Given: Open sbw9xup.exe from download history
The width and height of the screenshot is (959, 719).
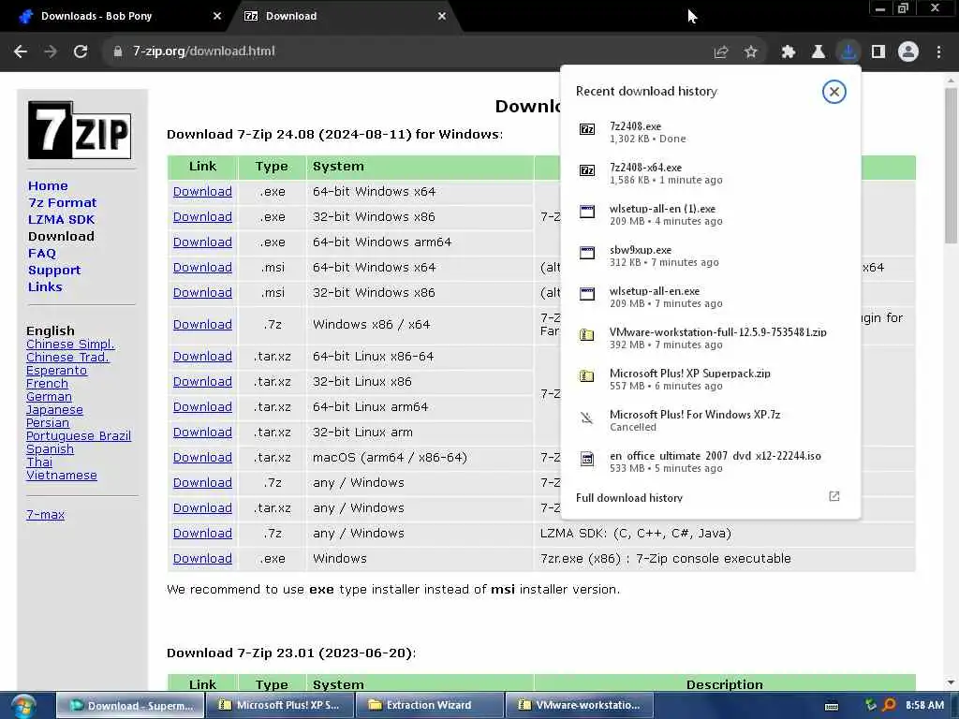Looking at the screenshot, I should 710,256.
